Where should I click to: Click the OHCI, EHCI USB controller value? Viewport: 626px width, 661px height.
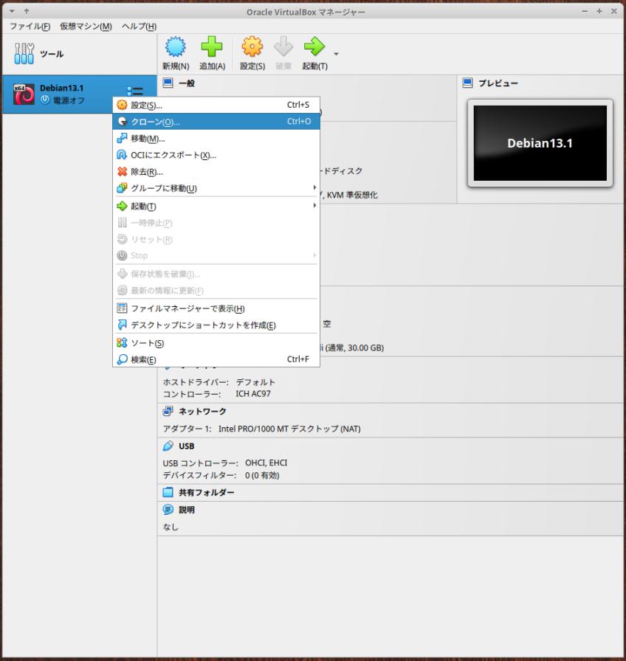click(x=266, y=463)
